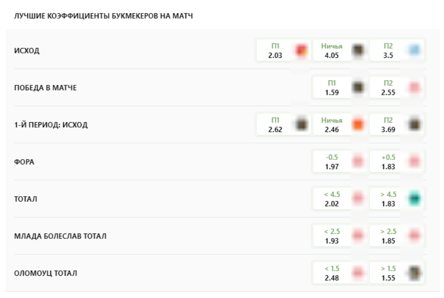Choose Млада Болеслав total over 2.5
The height and width of the screenshot is (298, 444).
[388, 236]
